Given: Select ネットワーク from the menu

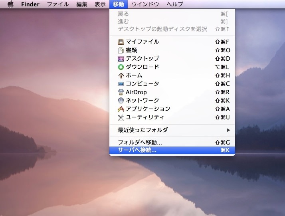Looking at the screenshot, I should tap(172, 100).
